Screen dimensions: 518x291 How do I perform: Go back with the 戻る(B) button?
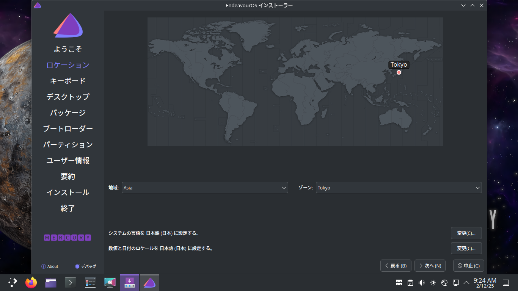tap(396, 266)
